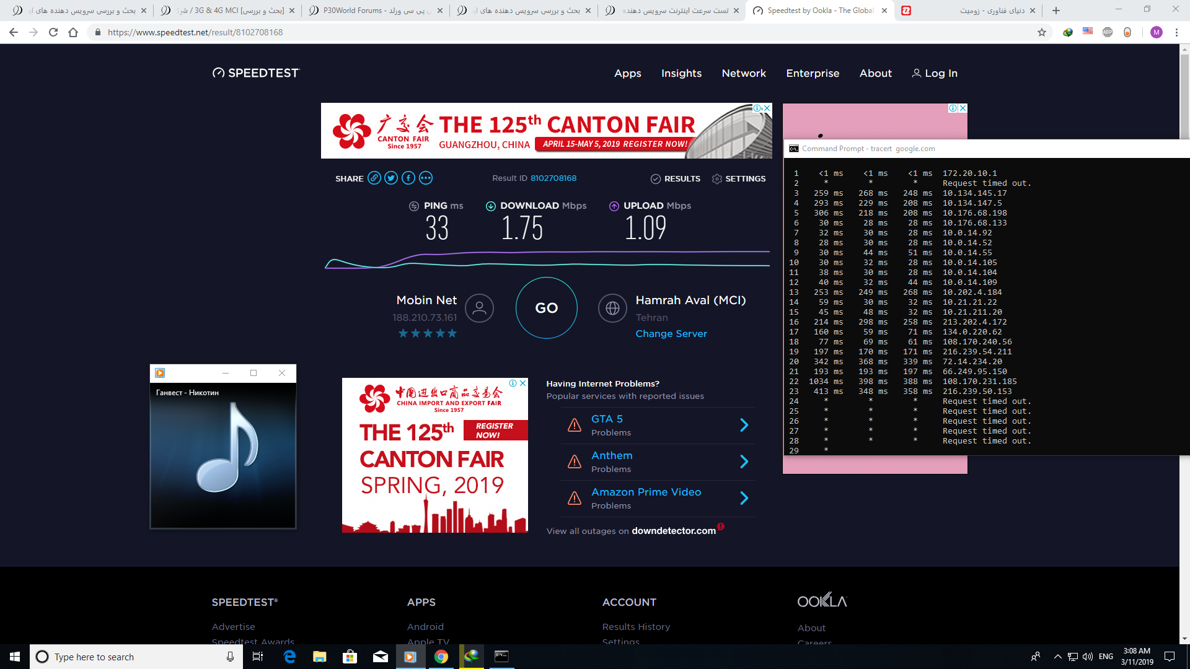The width and height of the screenshot is (1190, 669).
Task: Switch to the 3G & 4G MCI tab
Action: coord(227,11)
